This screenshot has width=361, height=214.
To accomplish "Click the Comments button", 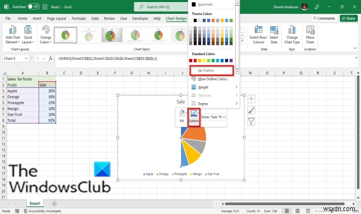I will coord(324,19).
